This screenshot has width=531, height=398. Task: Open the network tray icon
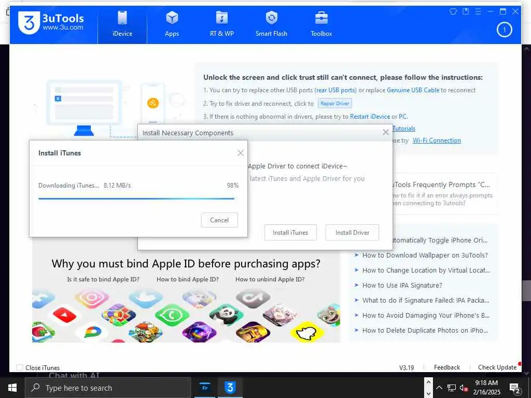[x=452, y=388]
